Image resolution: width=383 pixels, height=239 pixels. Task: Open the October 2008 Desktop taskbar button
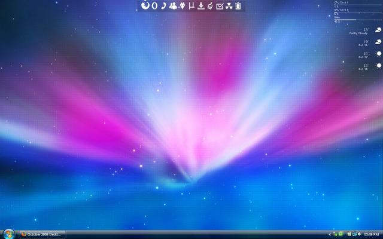42,235
